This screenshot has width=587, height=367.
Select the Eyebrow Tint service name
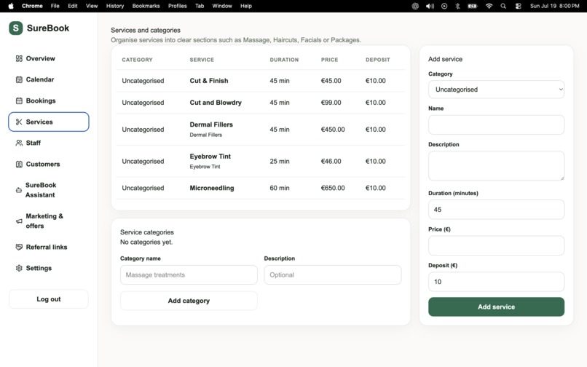(x=210, y=156)
